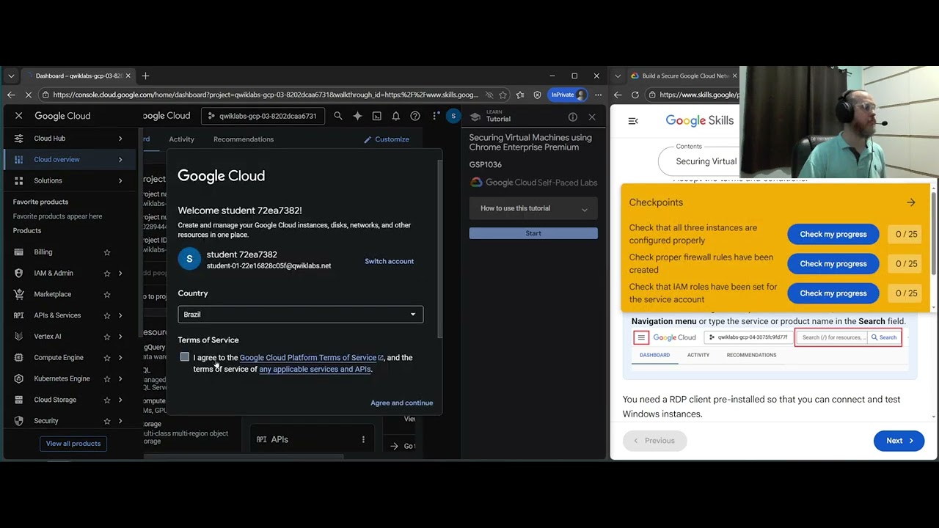Click the Cloud overview icon

[19, 159]
